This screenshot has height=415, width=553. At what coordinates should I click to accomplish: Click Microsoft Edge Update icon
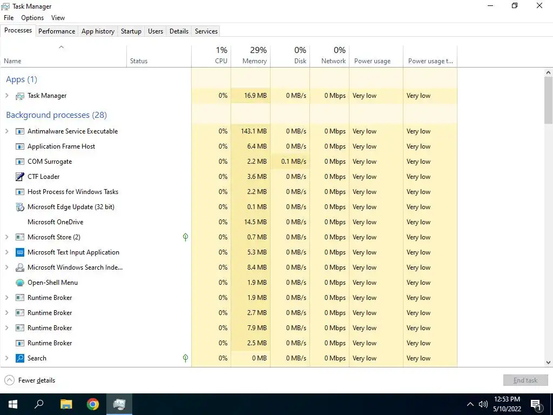(20, 207)
